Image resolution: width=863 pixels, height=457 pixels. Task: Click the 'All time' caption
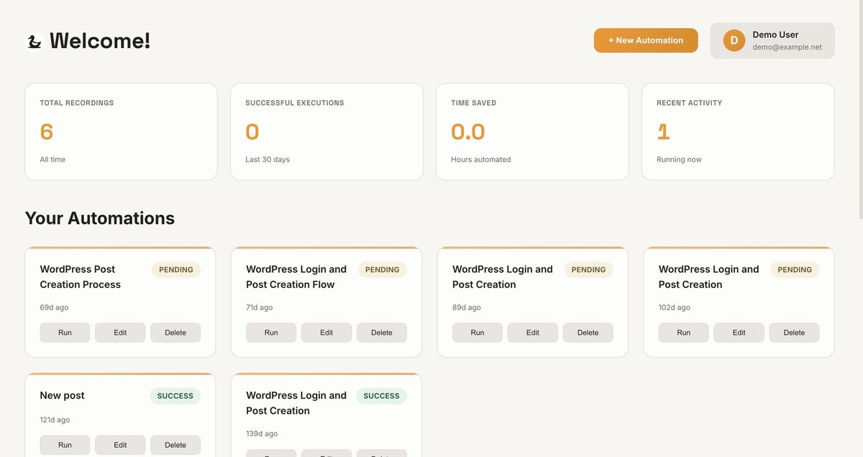click(52, 159)
